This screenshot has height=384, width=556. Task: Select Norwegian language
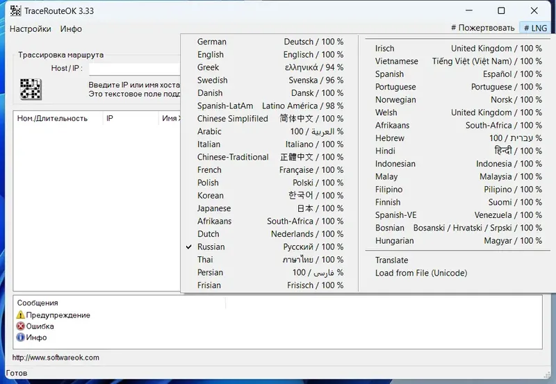click(x=458, y=99)
